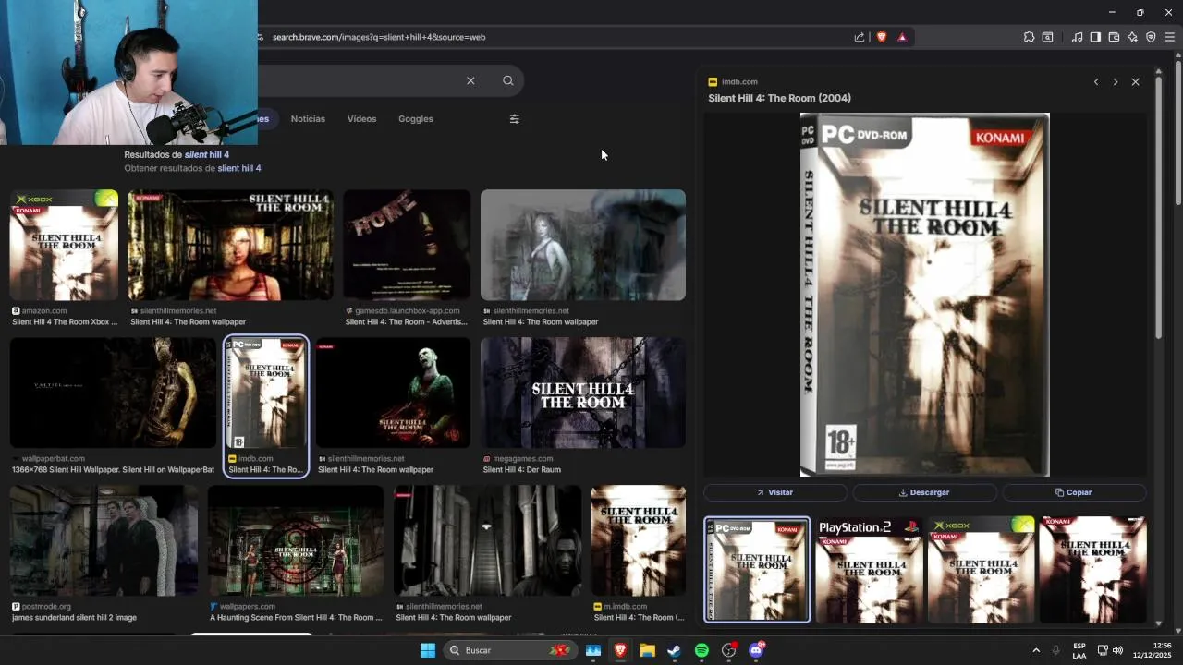Search instead for 'silent hill 4' link
Viewport: 1183px width, 665px height.
pyautogui.click(x=239, y=168)
